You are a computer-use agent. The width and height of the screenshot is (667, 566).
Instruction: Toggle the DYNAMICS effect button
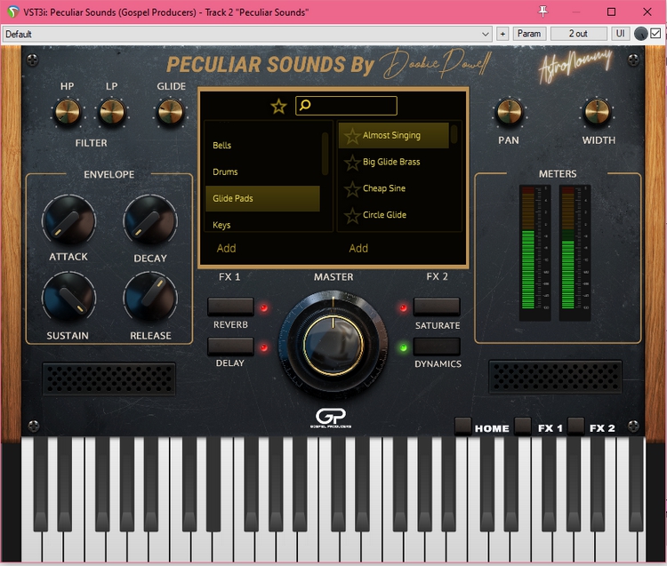click(437, 347)
